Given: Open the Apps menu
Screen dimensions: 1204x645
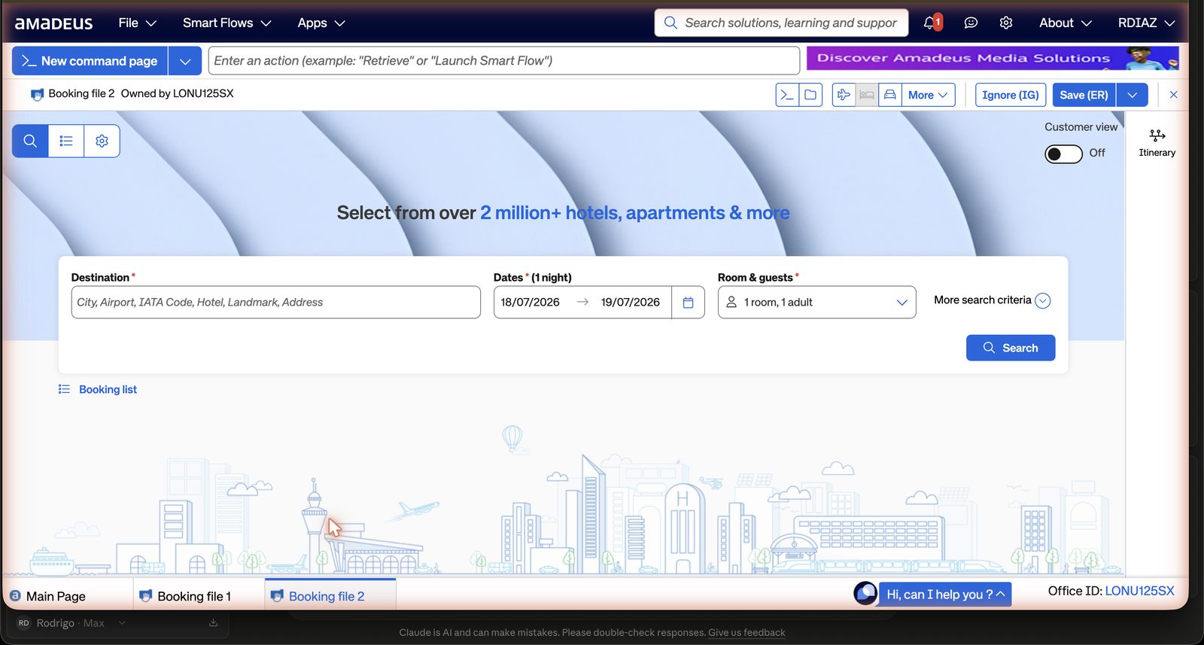Looking at the screenshot, I should 321,23.
